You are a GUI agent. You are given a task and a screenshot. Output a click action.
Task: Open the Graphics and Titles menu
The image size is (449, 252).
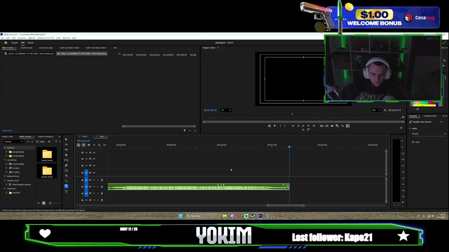pyautogui.click(x=46, y=38)
